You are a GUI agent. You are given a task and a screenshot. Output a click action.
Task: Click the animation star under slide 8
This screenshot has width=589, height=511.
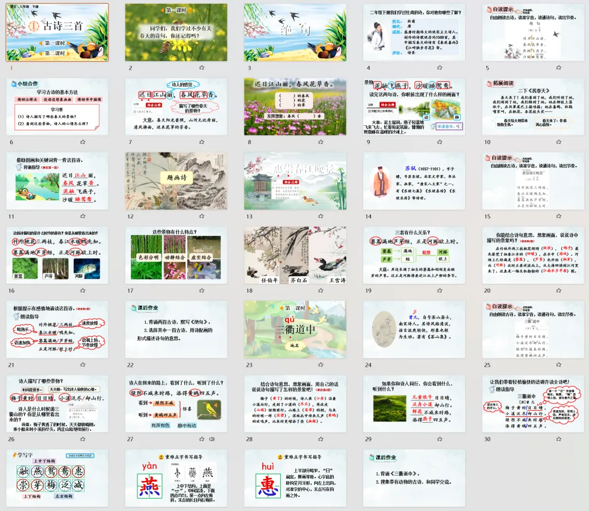pos(321,142)
